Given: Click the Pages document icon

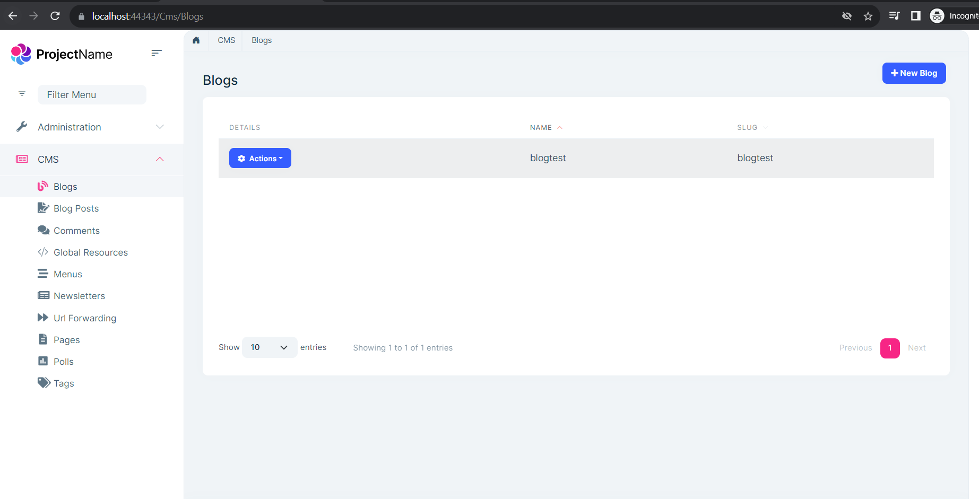Looking at the screenshot, I should 43,339.
